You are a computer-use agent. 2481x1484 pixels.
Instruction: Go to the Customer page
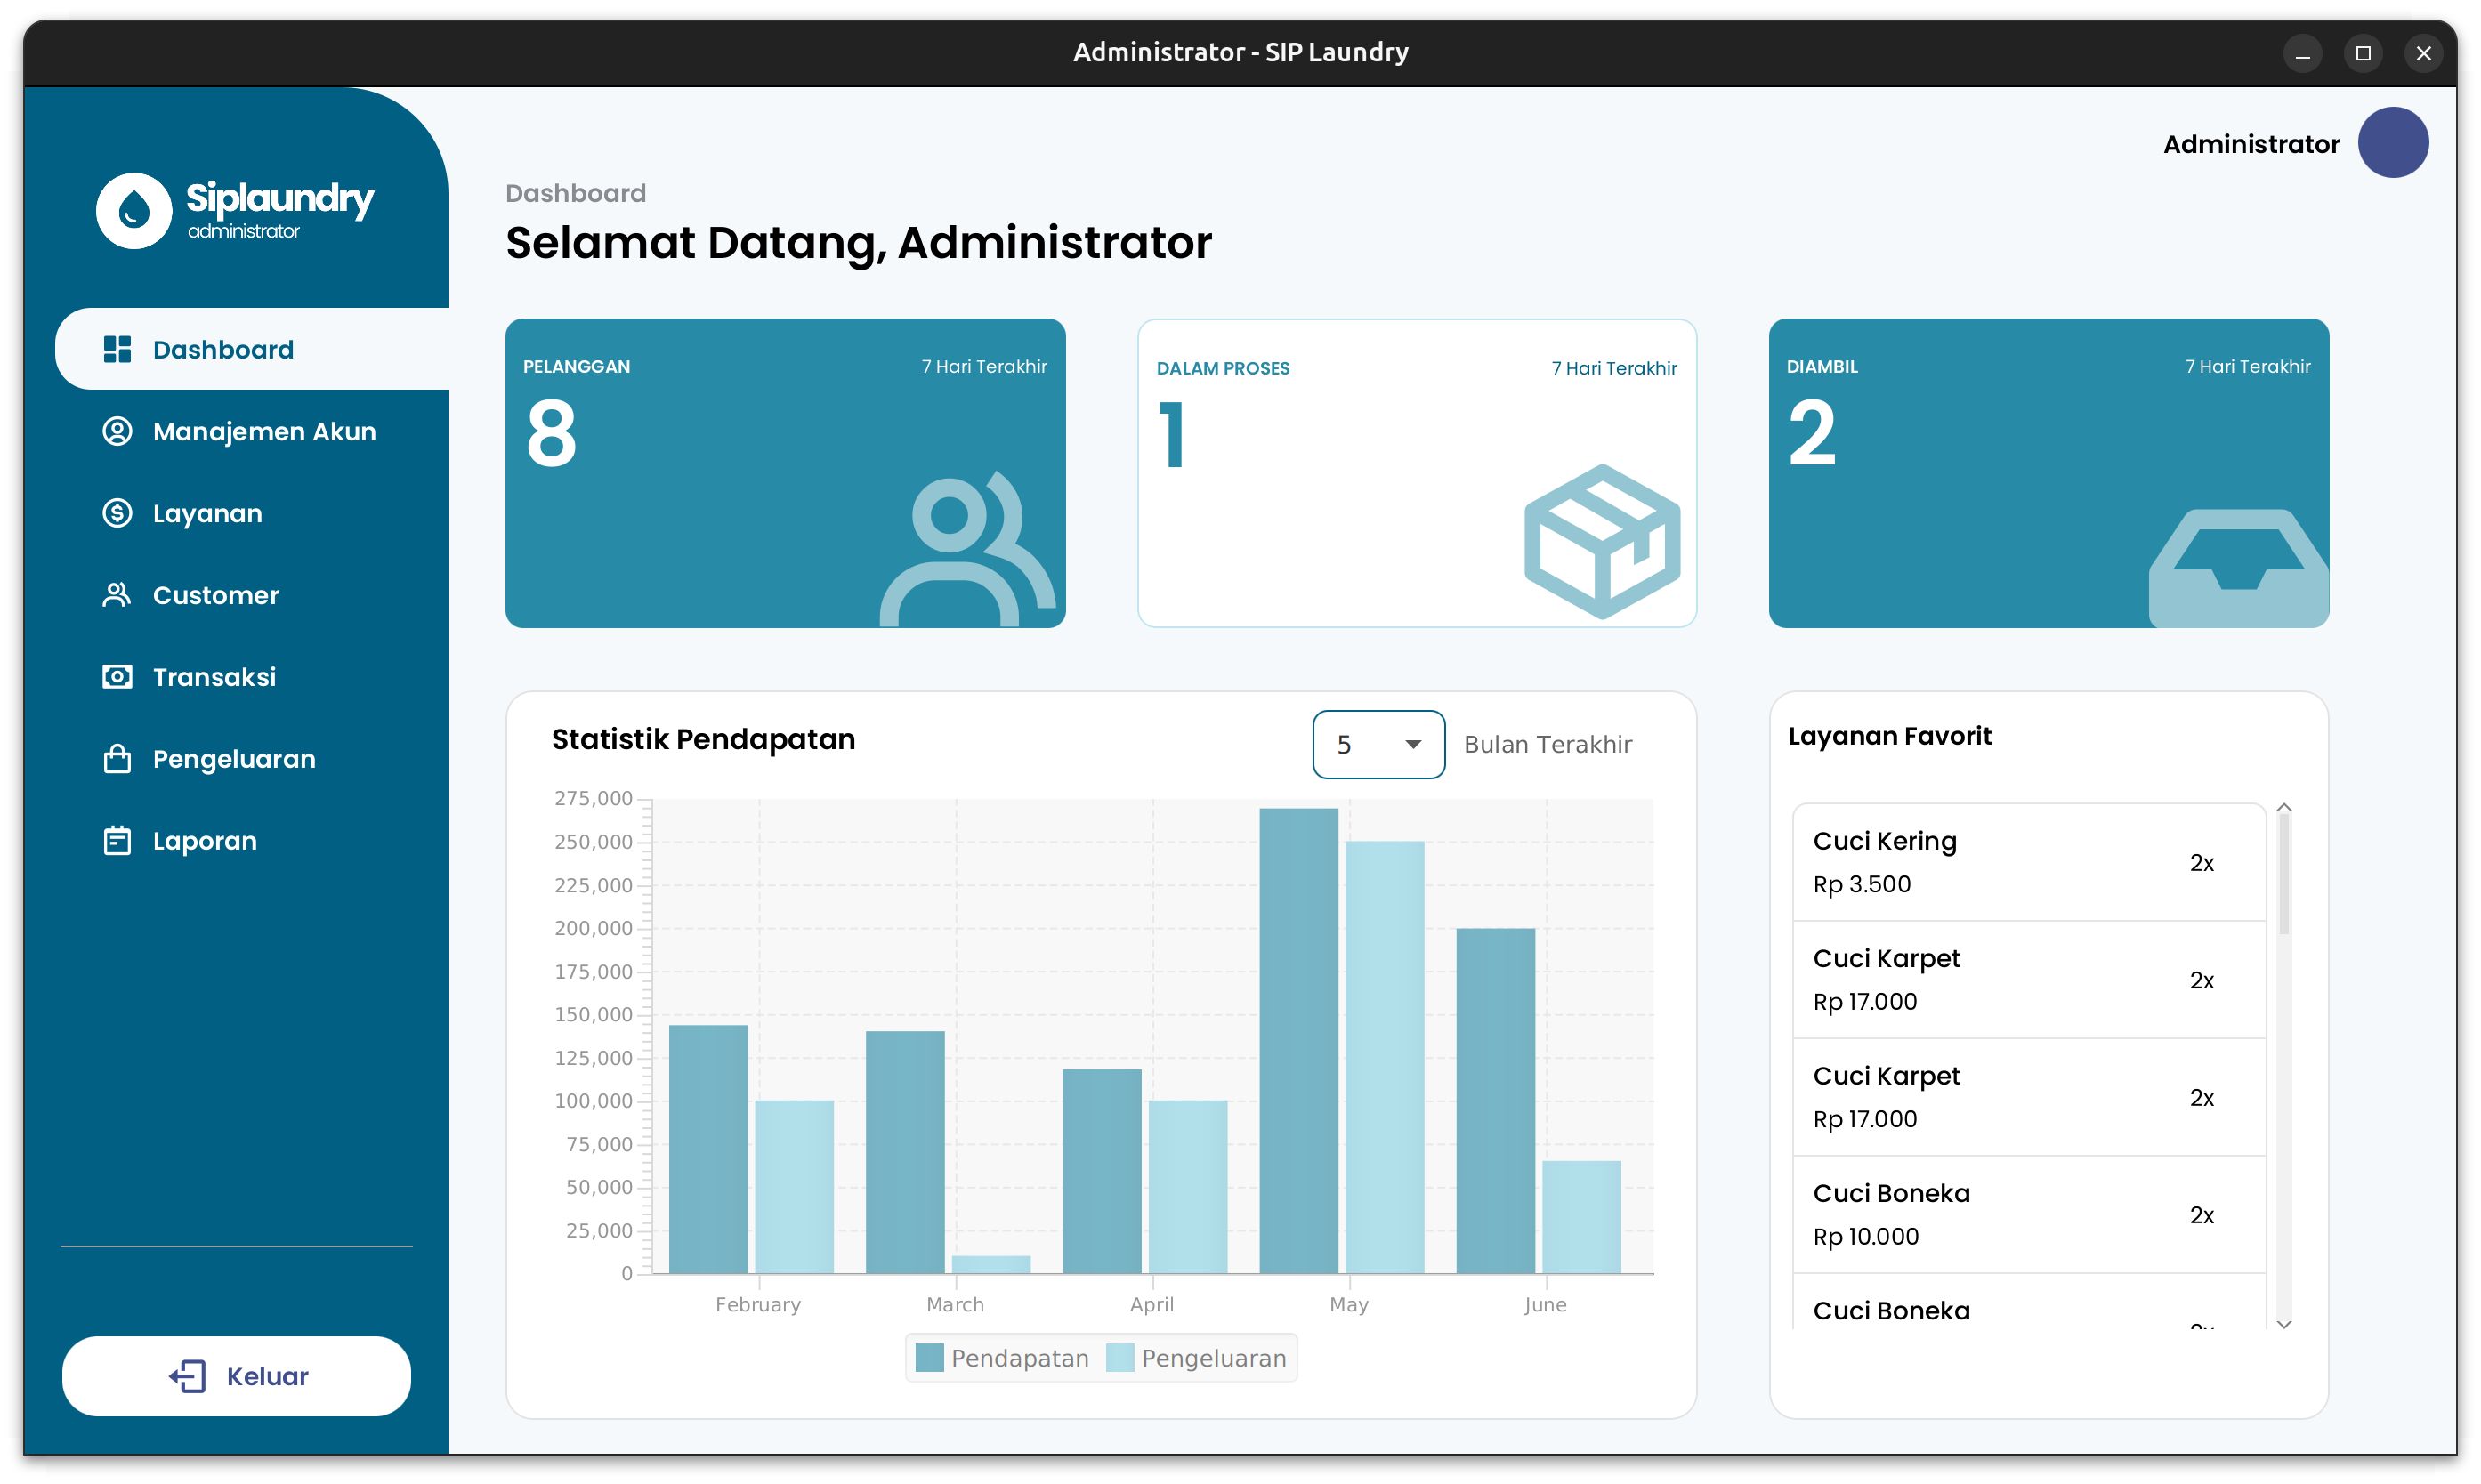pyautogui.click(x=252, y=595)
